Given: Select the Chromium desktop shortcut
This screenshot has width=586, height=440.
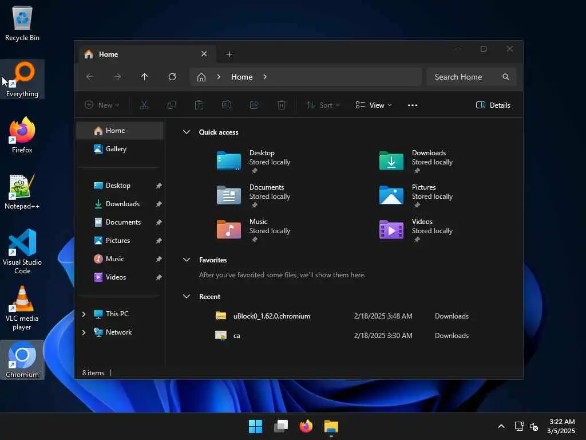Looking at the screenshot, I should (22, 360).
